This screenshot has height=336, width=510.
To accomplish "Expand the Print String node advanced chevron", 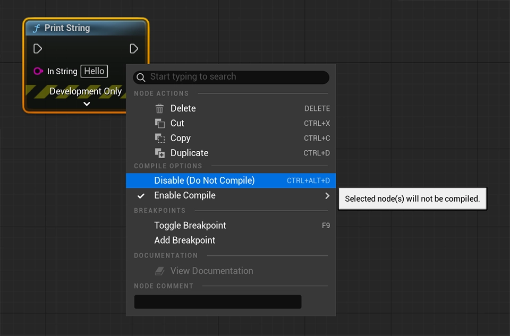I will pyautogui.click(x=87, y=104).
